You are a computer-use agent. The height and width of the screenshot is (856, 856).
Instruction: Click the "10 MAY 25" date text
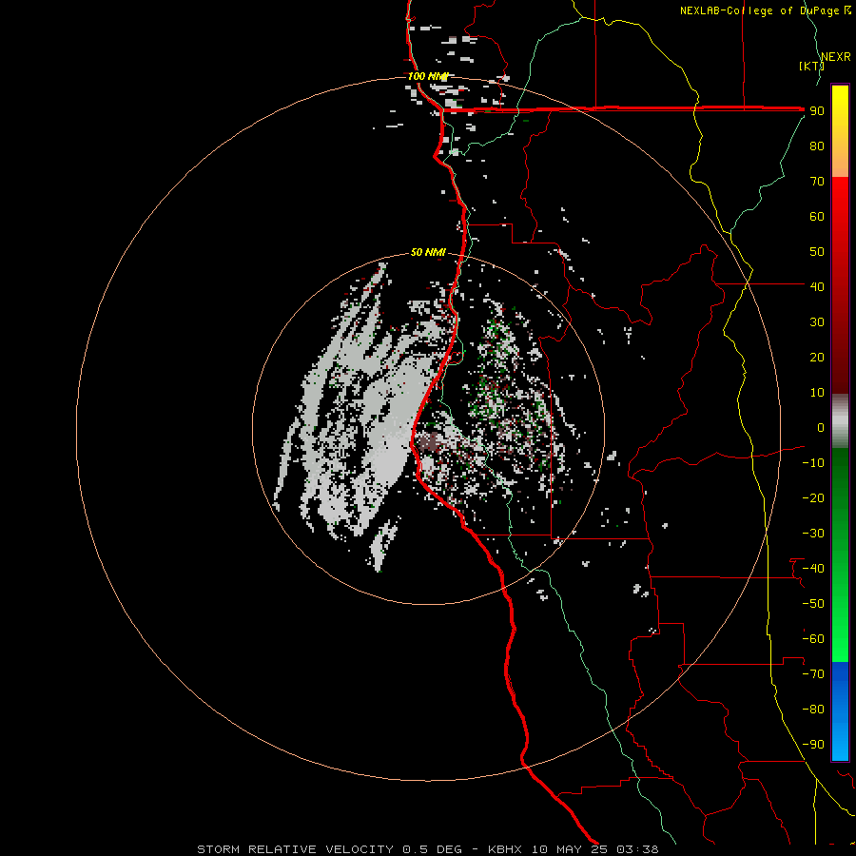point(571,849)
